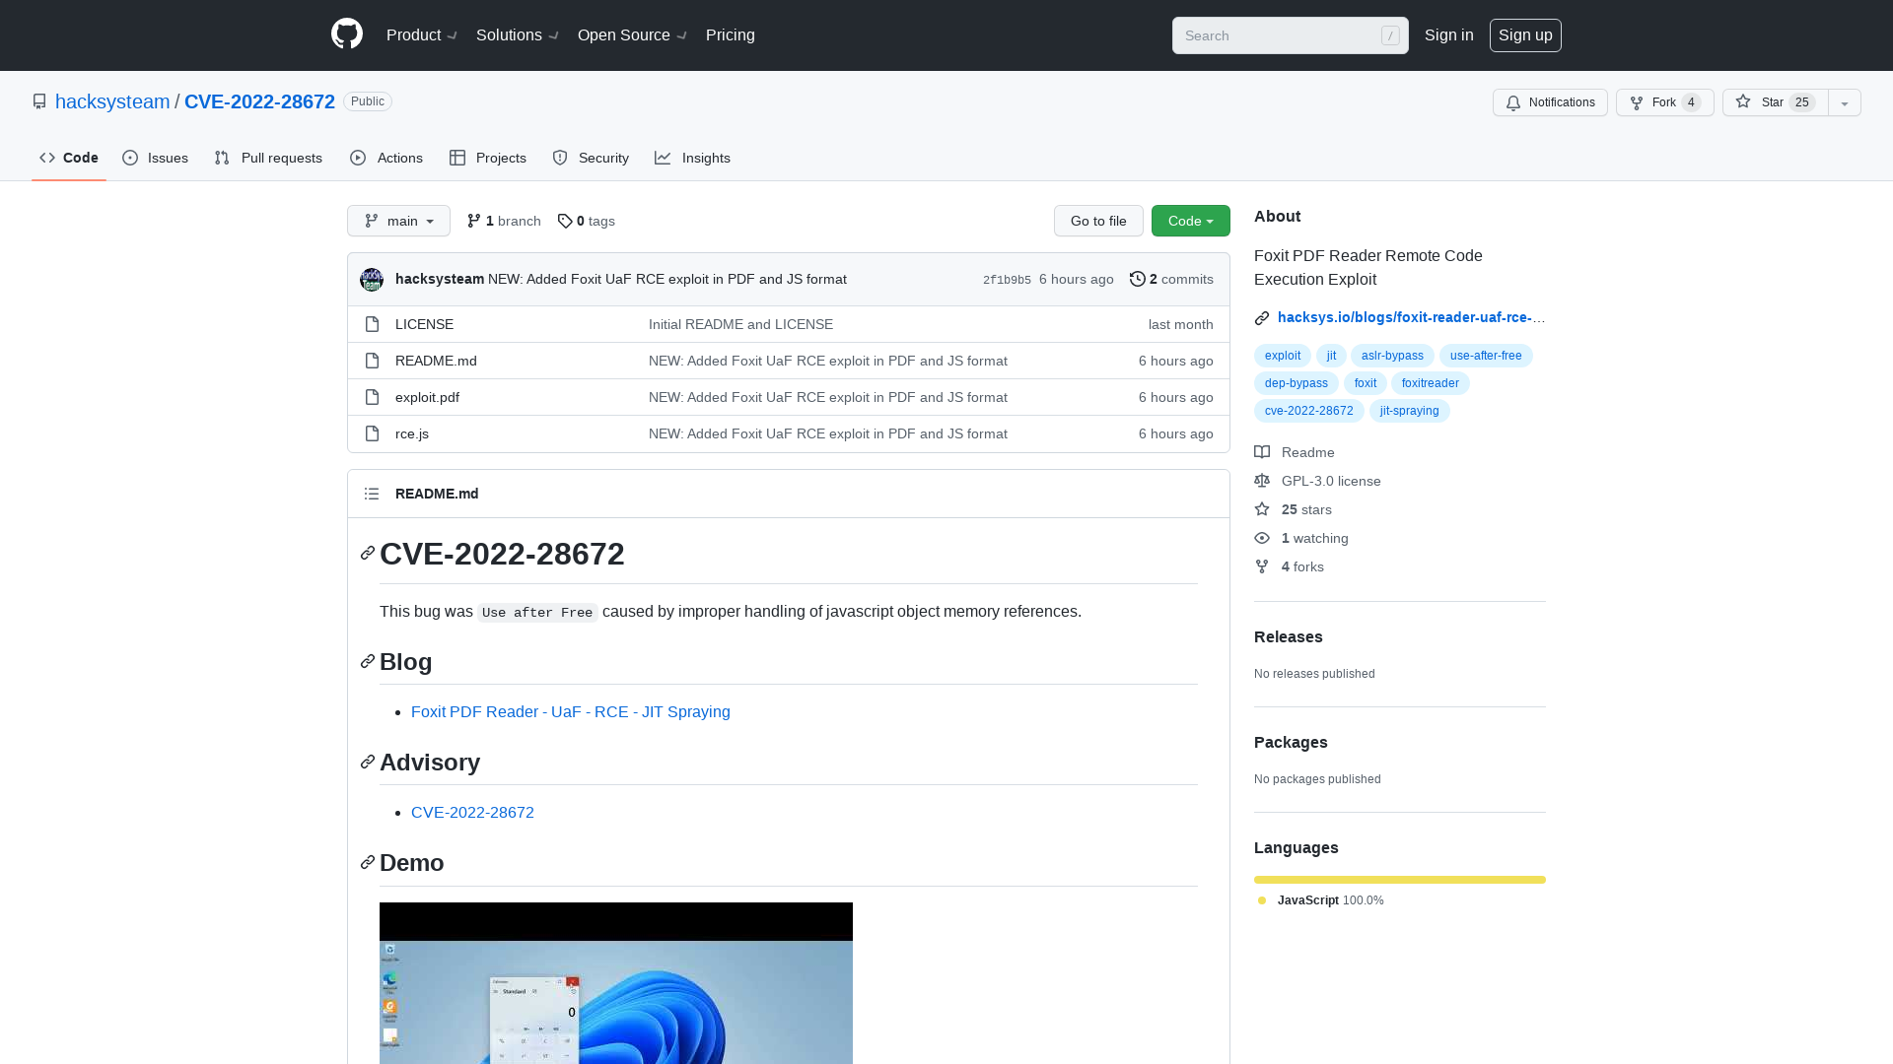
Task: Select the aslr-bypass tag
Action: coord(1391,355)
